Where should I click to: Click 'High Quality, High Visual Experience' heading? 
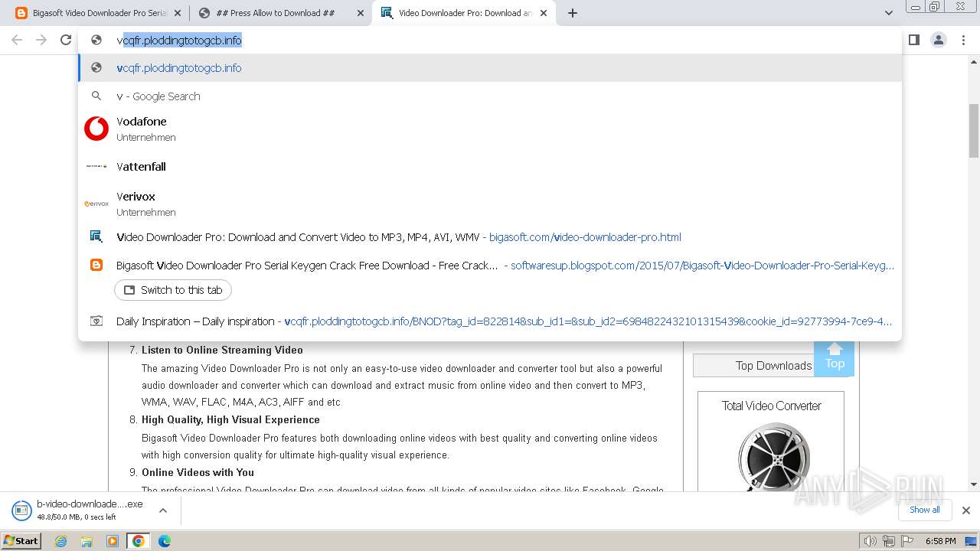click(x=230, y=419)
